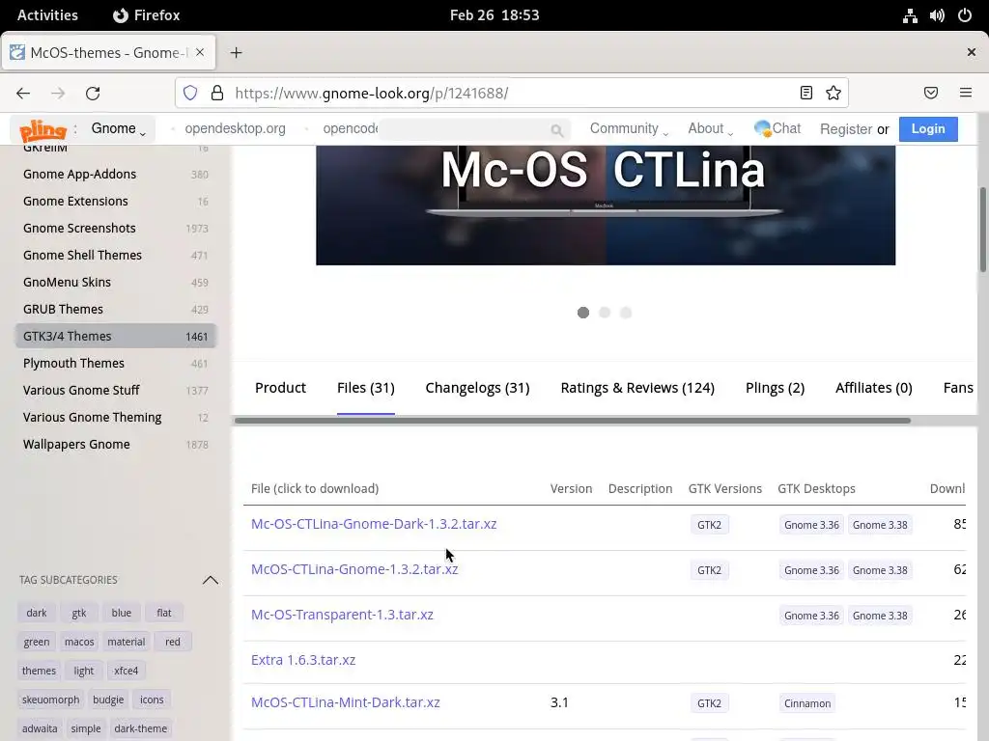Click the search magnifier icon on the site
The image size is (989, 741).
click(556, 130)
